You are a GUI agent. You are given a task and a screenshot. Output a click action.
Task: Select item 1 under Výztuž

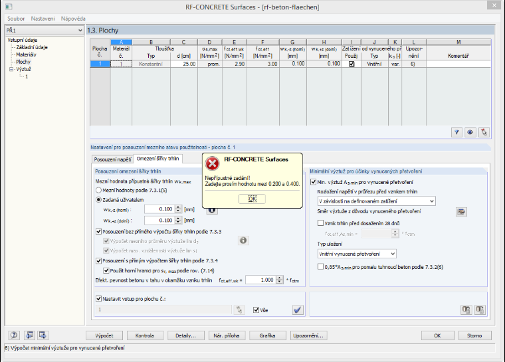(27, 76)
